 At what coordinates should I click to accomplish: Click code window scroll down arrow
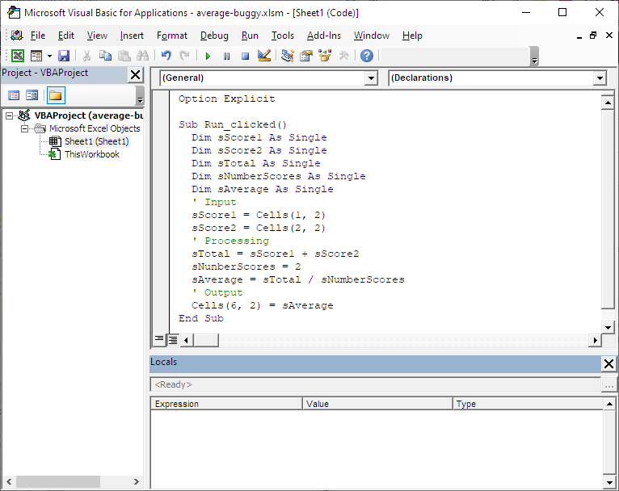point(608,327)
